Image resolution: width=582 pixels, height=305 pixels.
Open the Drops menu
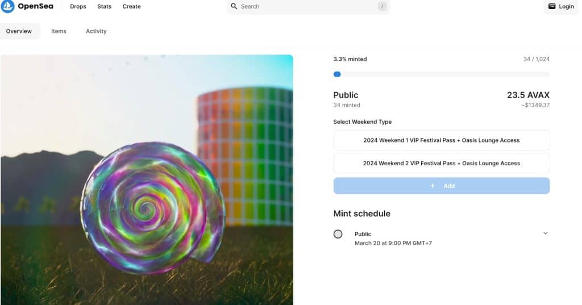point(78,6)
